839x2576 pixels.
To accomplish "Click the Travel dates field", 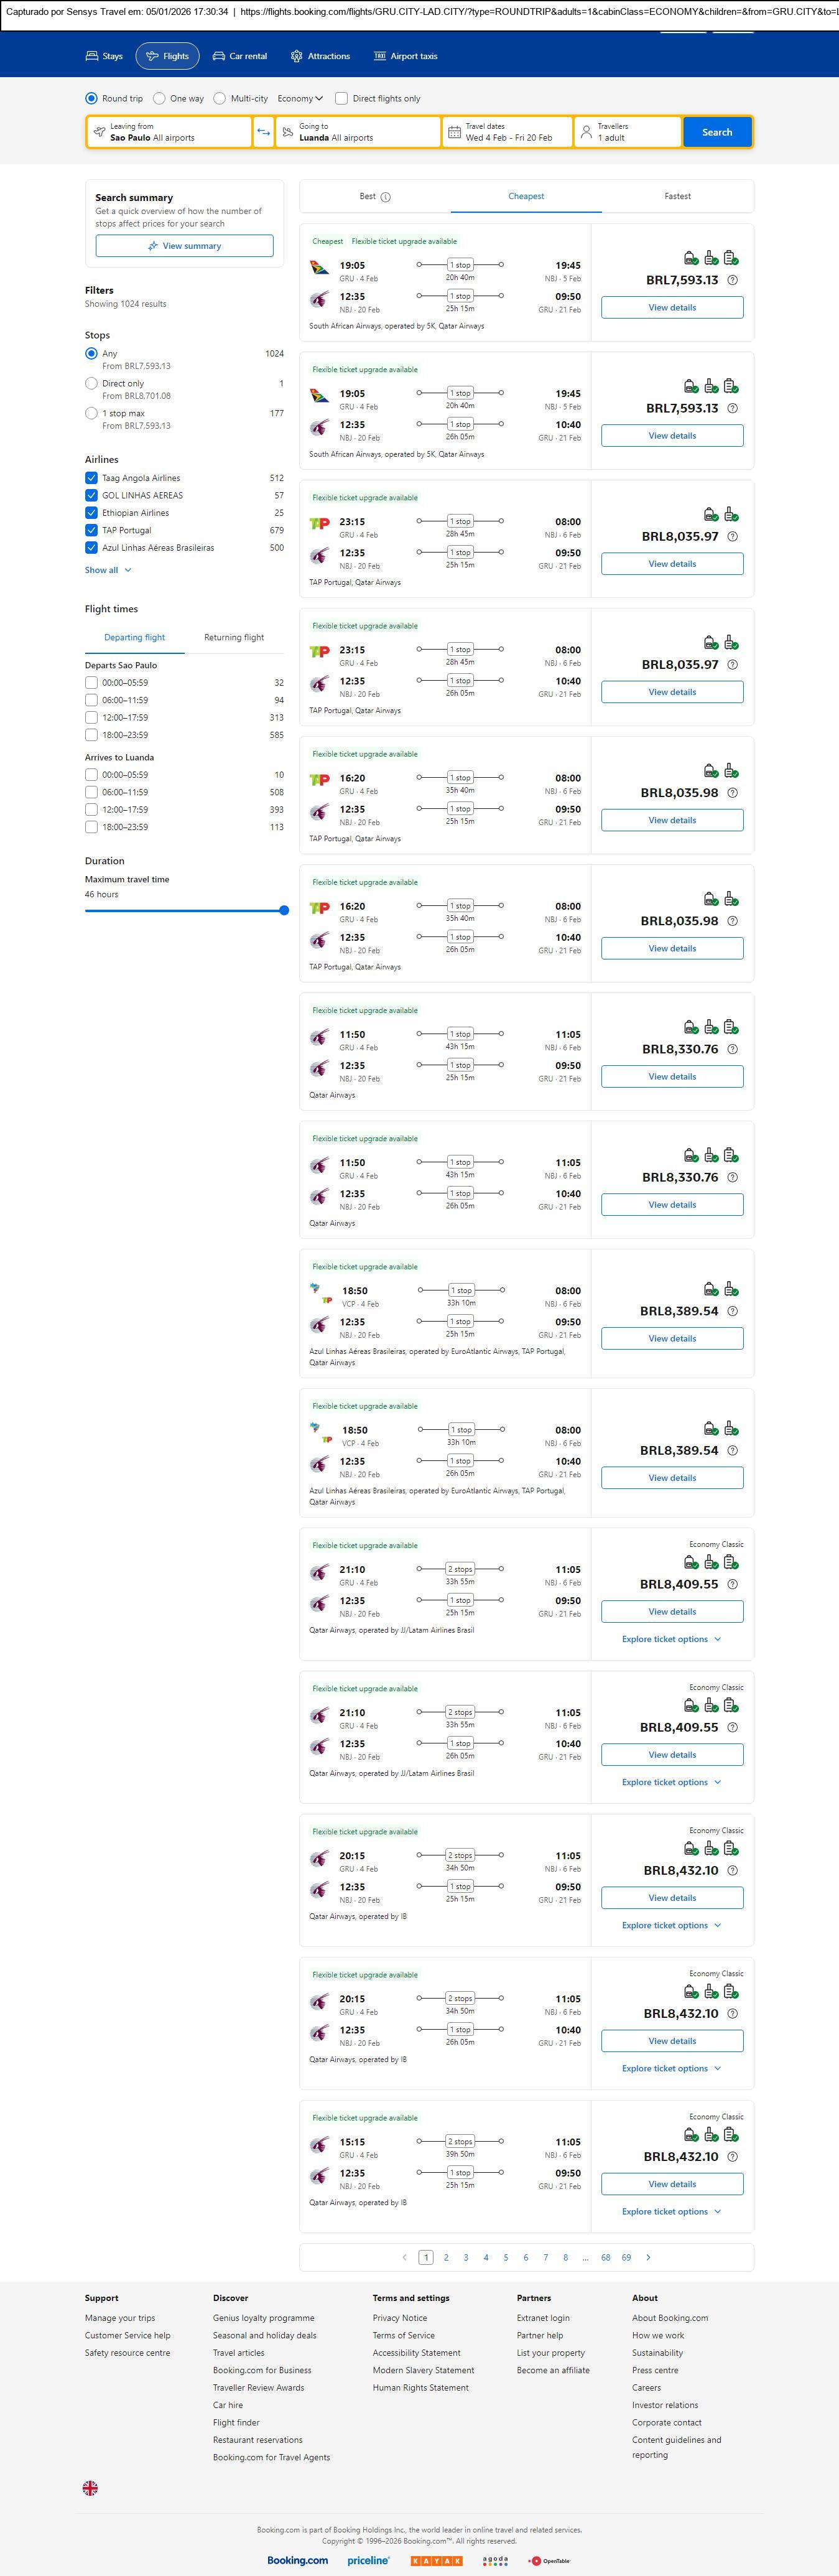I will 507,132.
